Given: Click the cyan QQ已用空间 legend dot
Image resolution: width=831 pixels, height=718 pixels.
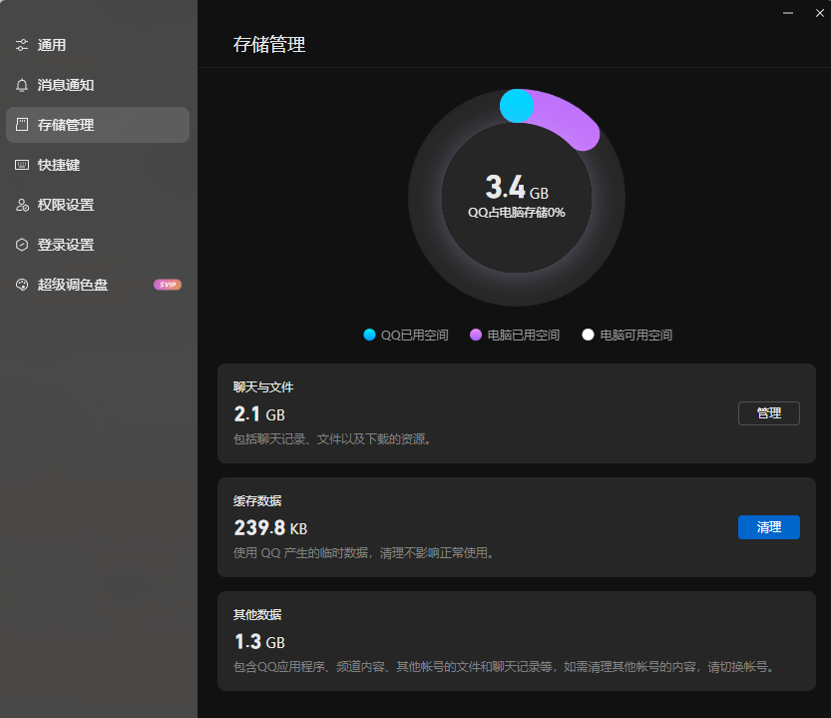Looking at the screenshot, I should tap(369, 335).
